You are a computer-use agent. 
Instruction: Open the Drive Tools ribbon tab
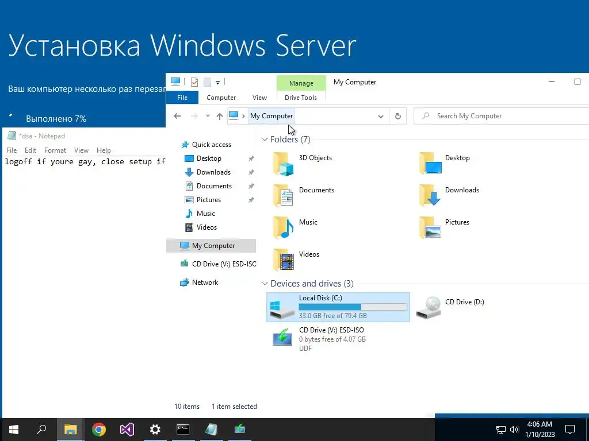pos(300,98)
